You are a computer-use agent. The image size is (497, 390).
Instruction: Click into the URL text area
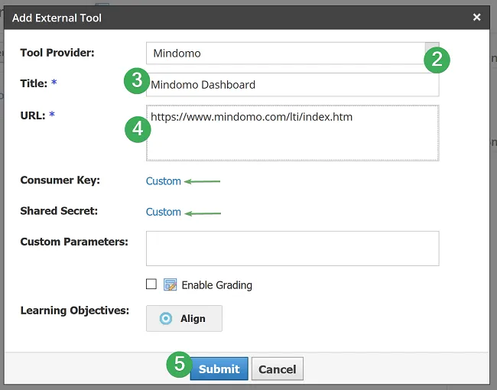click(x=292, y=138)
